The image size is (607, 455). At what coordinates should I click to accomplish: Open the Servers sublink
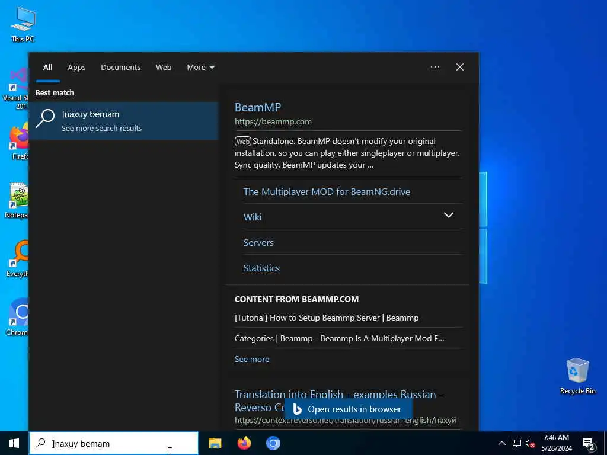click(258, 242)
